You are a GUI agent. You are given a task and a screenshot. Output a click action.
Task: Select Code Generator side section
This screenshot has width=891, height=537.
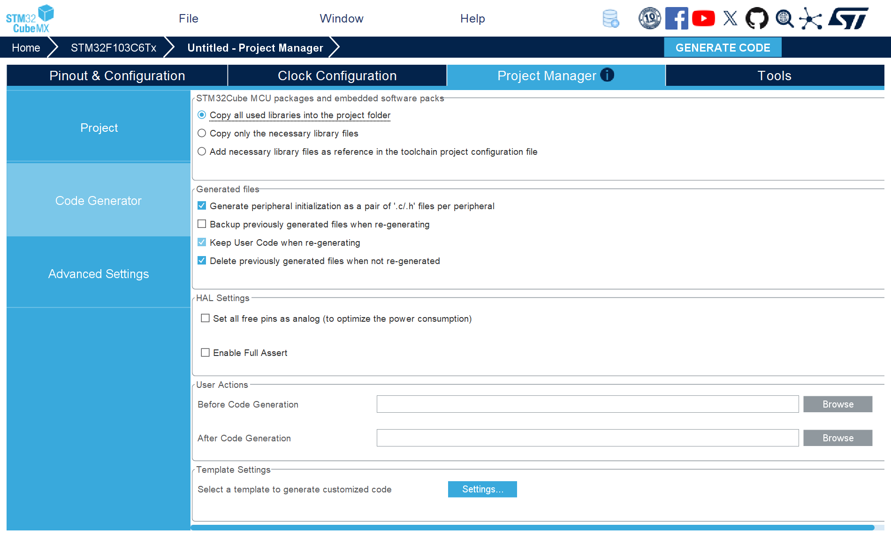point(99,201)
